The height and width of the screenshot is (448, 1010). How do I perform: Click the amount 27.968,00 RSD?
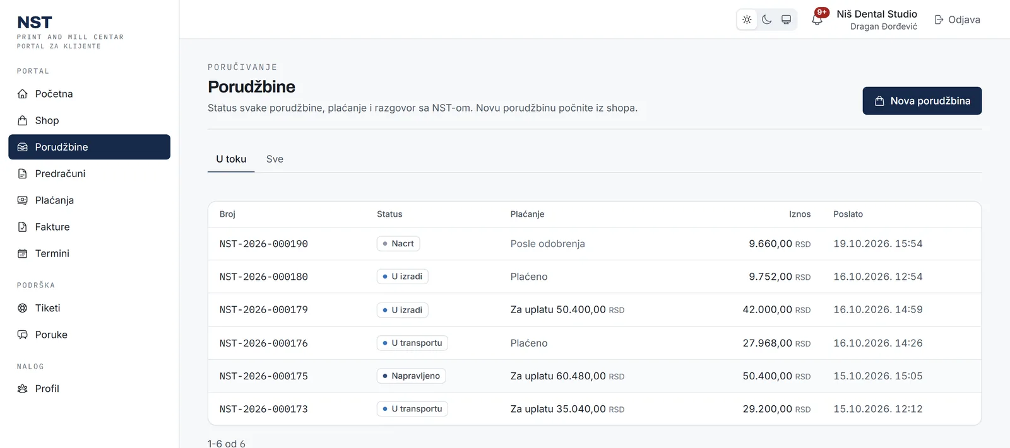click(x=776, y=343)
